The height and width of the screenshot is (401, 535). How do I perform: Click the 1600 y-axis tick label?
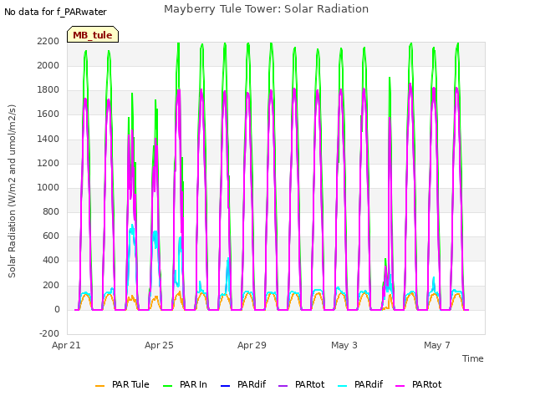click(48, 114)
